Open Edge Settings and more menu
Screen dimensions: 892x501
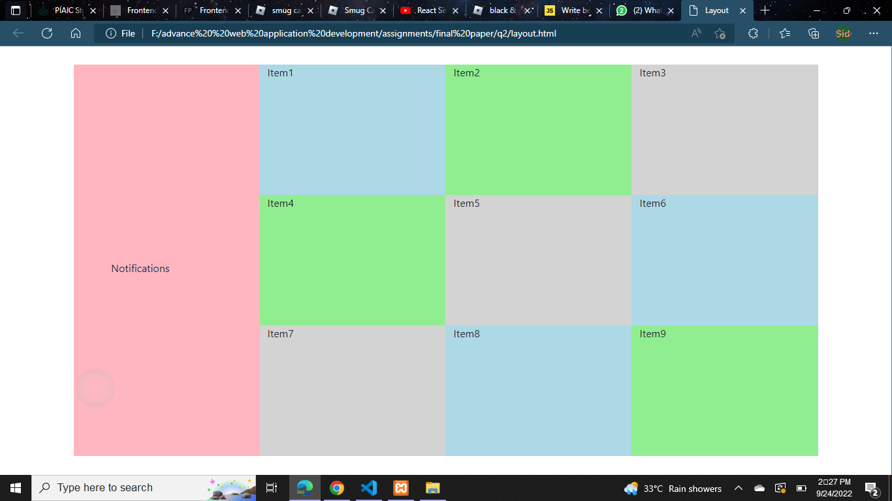[874, 33]
